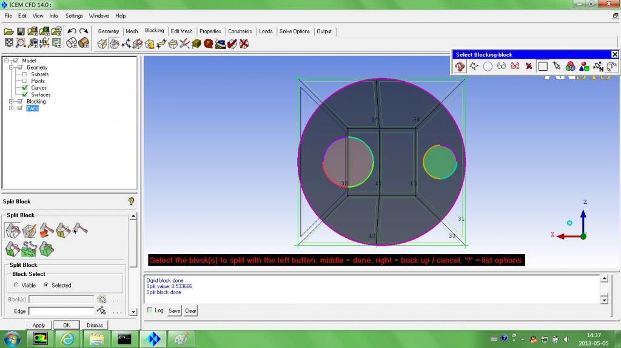This screenshot has height=348, width=621.
Task: Uncheck the Curves visibility checkbox
Action: pos(25,88)
